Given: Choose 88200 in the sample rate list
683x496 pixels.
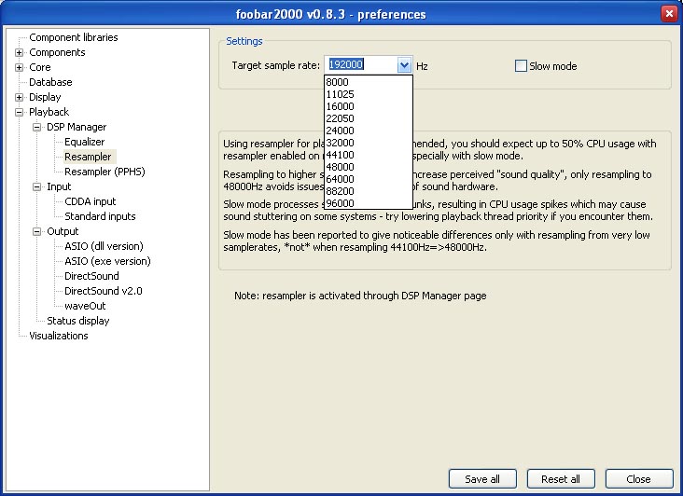Looking at the screenshot, I should pyautogui.click(x=369, y=191).
